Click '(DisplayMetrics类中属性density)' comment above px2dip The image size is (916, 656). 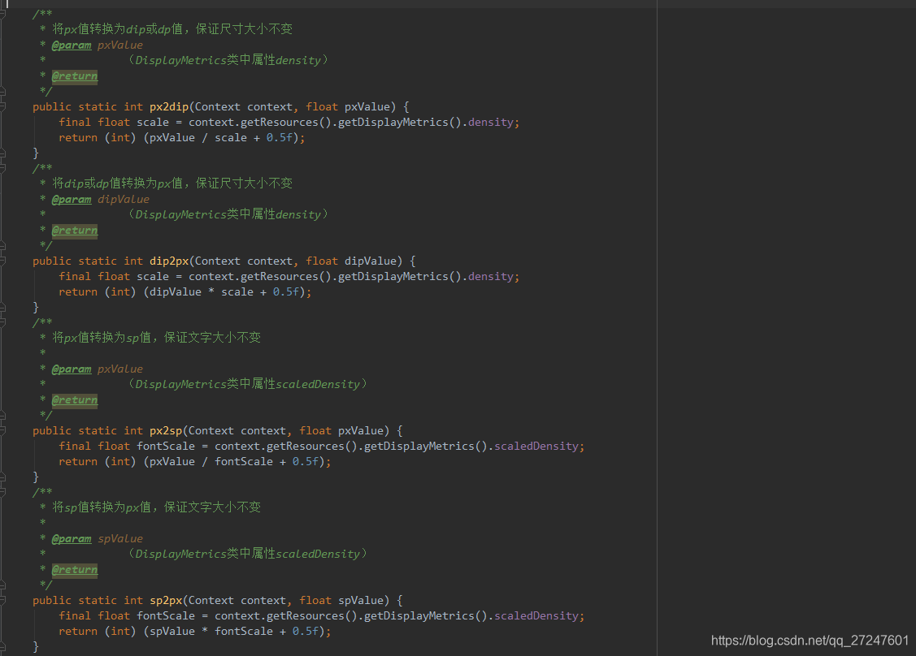[228, 60]
